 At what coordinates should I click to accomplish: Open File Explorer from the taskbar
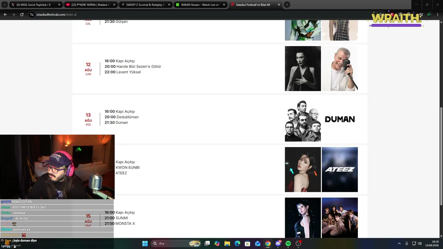tap(227, 243)
